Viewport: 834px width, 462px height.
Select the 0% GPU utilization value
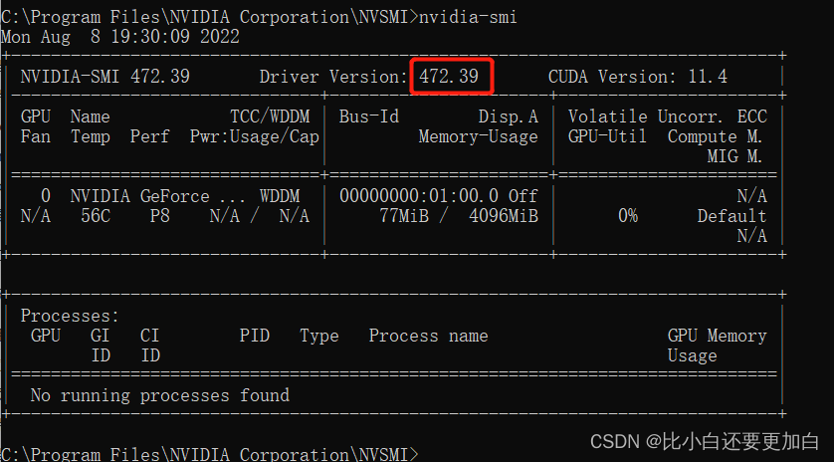(x=628, y=216)
